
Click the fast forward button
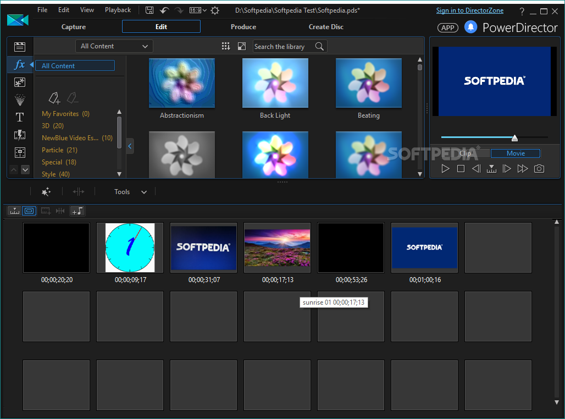coord(523,169)
